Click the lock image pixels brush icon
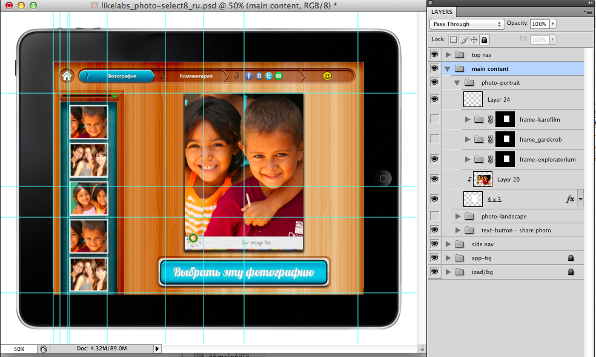The image size is (596, 357). [x=463, y=39]
